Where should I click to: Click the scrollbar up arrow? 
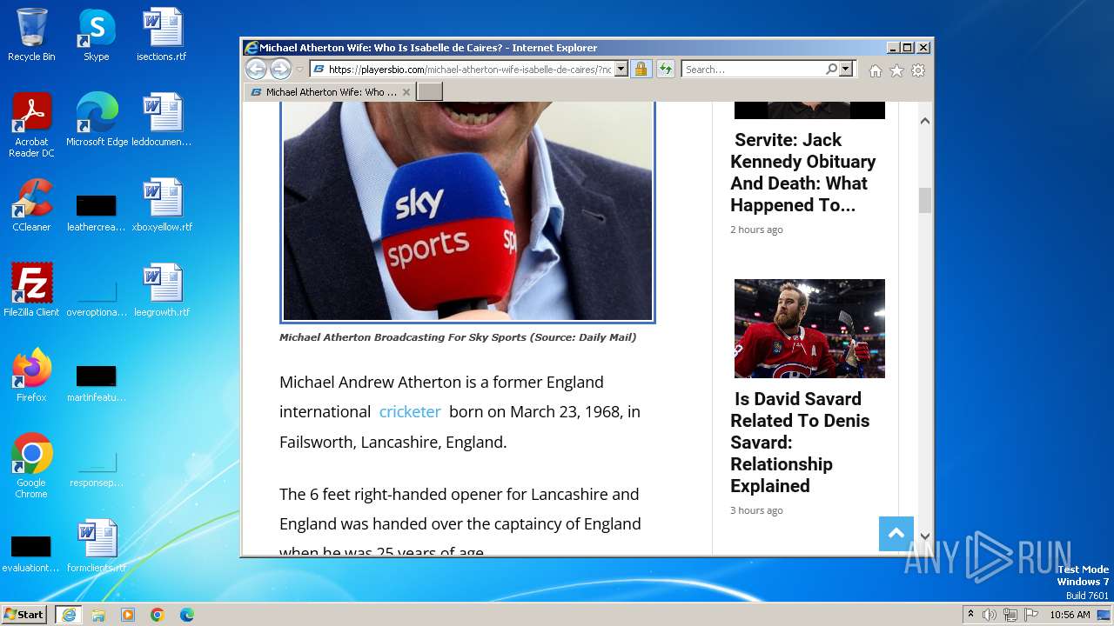click(925, 121)
